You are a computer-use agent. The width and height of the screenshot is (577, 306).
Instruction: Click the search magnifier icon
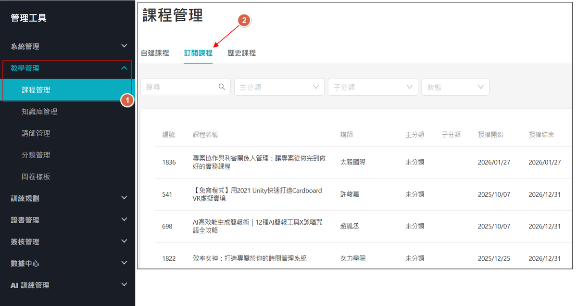[x=222, y=87]
